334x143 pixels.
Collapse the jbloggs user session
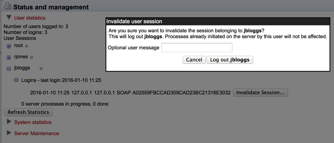click(9, 69)
